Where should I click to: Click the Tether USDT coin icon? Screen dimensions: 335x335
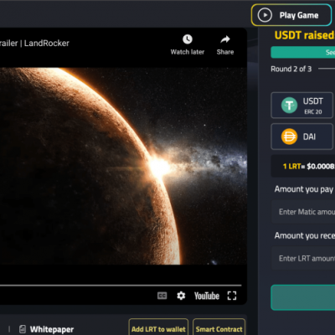(289, 106)
